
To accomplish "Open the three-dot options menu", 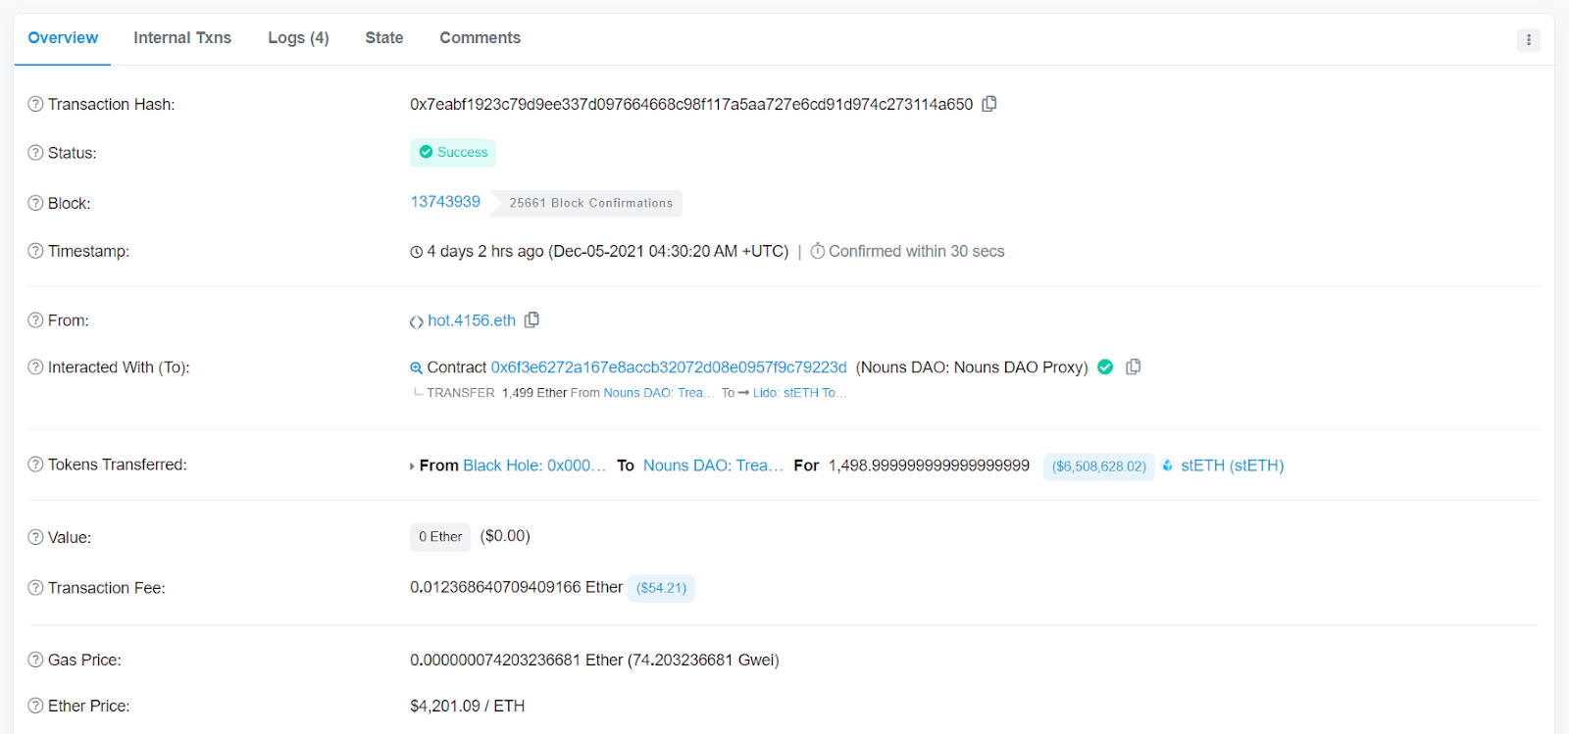I will click(x=1528, y=40).
